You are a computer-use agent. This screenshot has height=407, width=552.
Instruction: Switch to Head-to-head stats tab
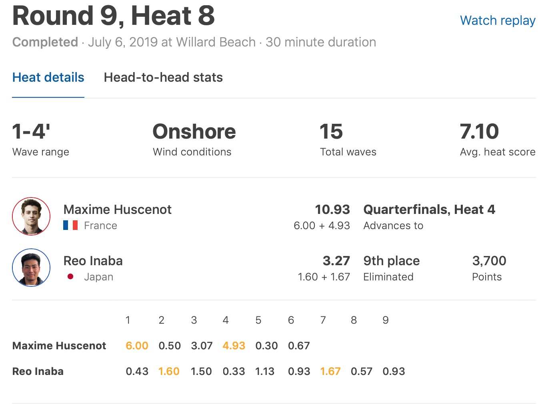[163, 77]
